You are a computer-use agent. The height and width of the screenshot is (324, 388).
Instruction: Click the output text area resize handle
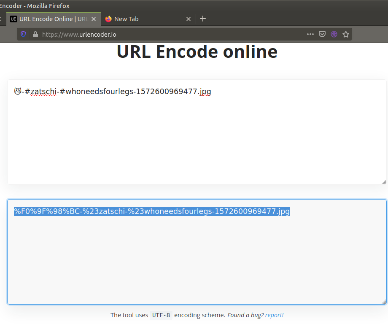tap(383, 302)
